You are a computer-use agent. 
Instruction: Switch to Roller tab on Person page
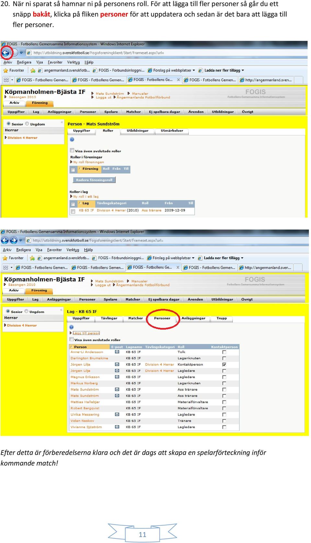108,131
